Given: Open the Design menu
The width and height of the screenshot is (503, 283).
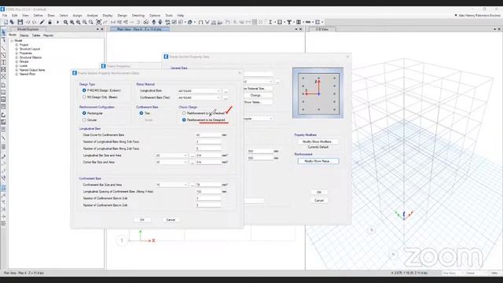Looking at the screenshot, I should (x=123, y=16).
